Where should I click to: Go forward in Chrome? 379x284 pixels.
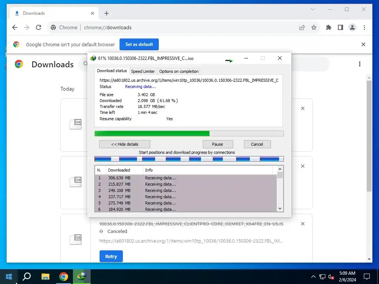pyautogui.click(x=27, y=27)
